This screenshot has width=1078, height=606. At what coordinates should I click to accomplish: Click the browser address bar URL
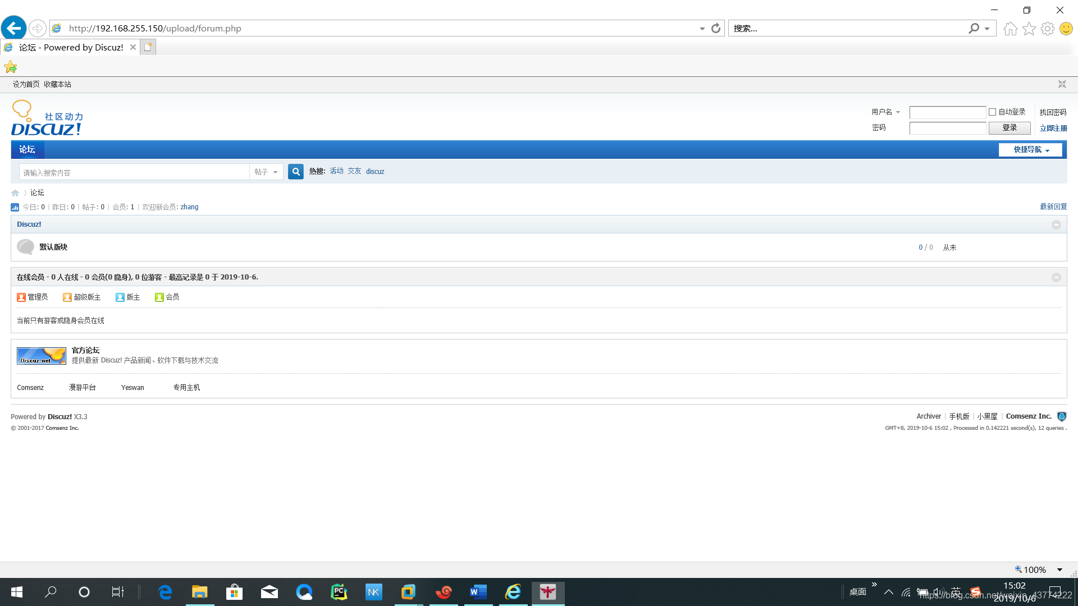coord(155,28)
